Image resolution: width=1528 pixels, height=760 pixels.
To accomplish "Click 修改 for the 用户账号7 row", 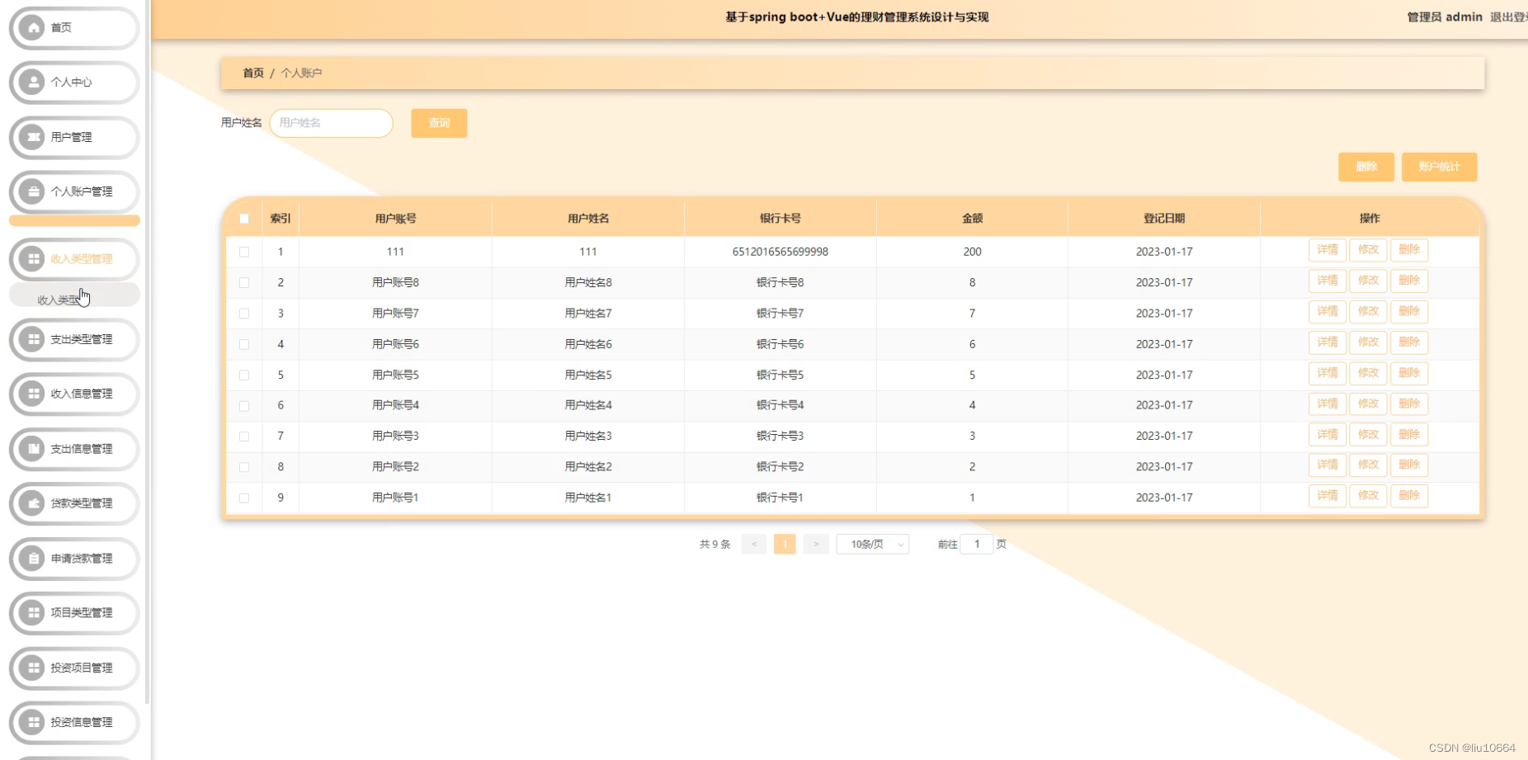I will [x=1368, y=311].
